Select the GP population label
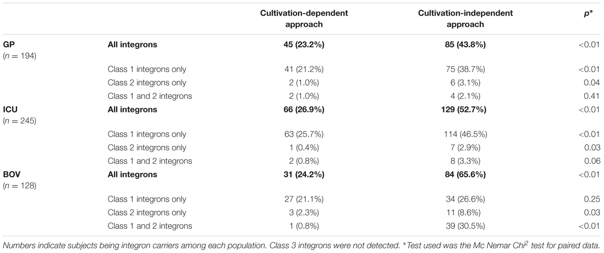 [10, 45]
